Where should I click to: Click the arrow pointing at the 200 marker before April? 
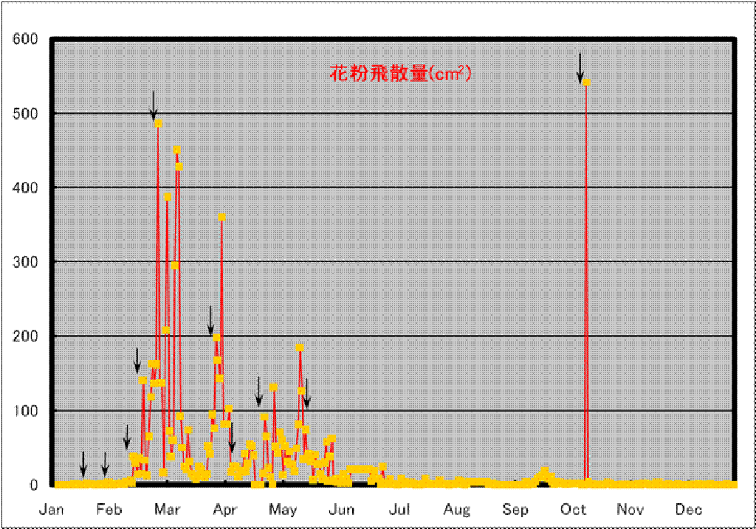pos(210,320)
